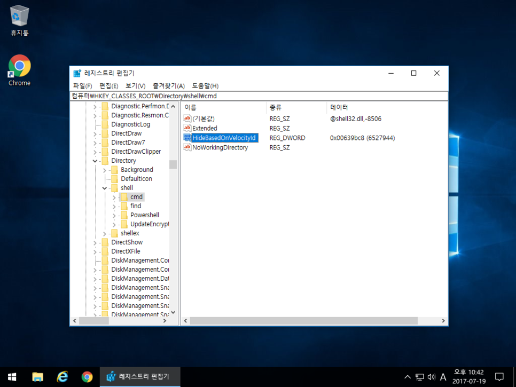Click tree pane horizontal scroll left arrow

click(x=75, y=321)
